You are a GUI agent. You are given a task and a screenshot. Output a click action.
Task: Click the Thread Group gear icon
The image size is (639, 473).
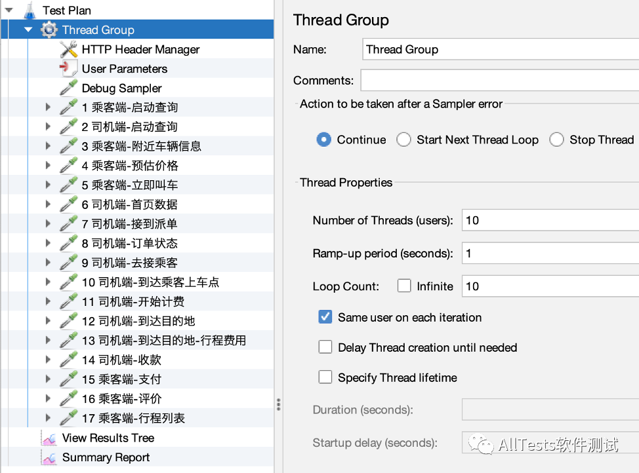coord(49,29)
